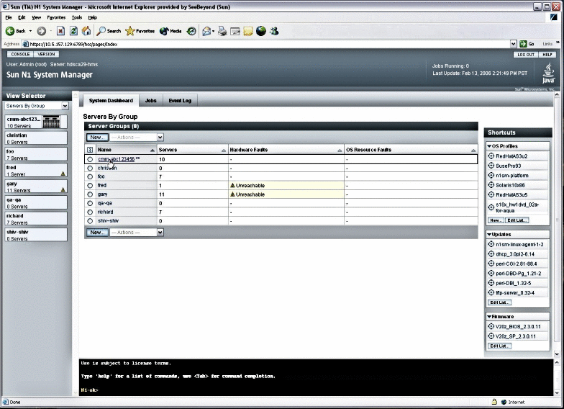Viewport: 564px width, 409px height.
Task: Select radio button for cmm-abc123456 group
Action: [x=90, y=159]
